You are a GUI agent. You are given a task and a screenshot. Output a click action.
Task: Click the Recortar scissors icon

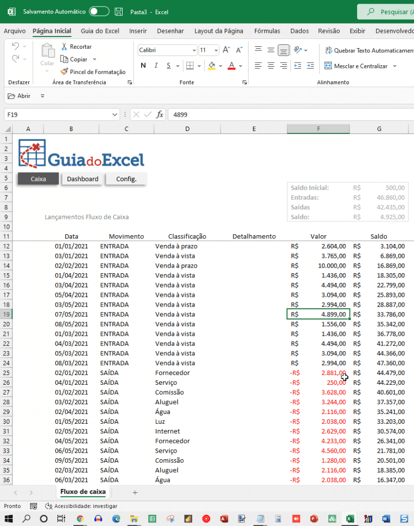[64, 46]
